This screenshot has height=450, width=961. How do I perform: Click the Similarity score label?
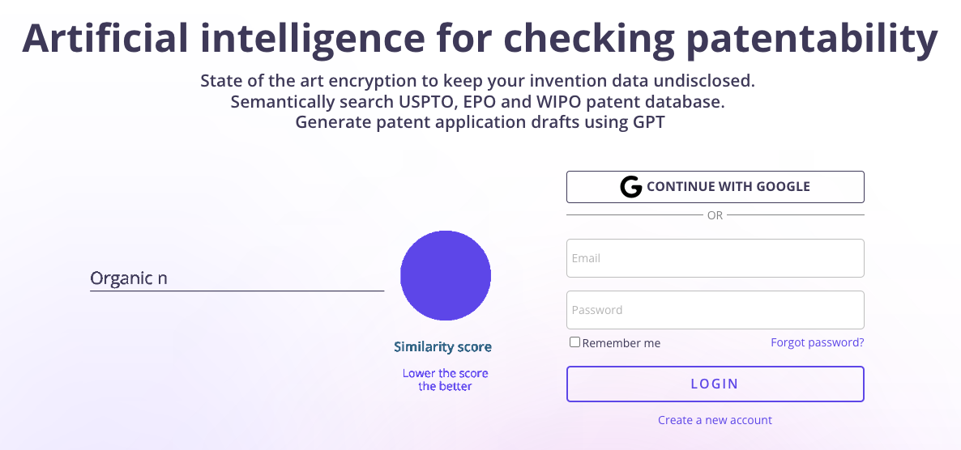click(x=442, y=347)
